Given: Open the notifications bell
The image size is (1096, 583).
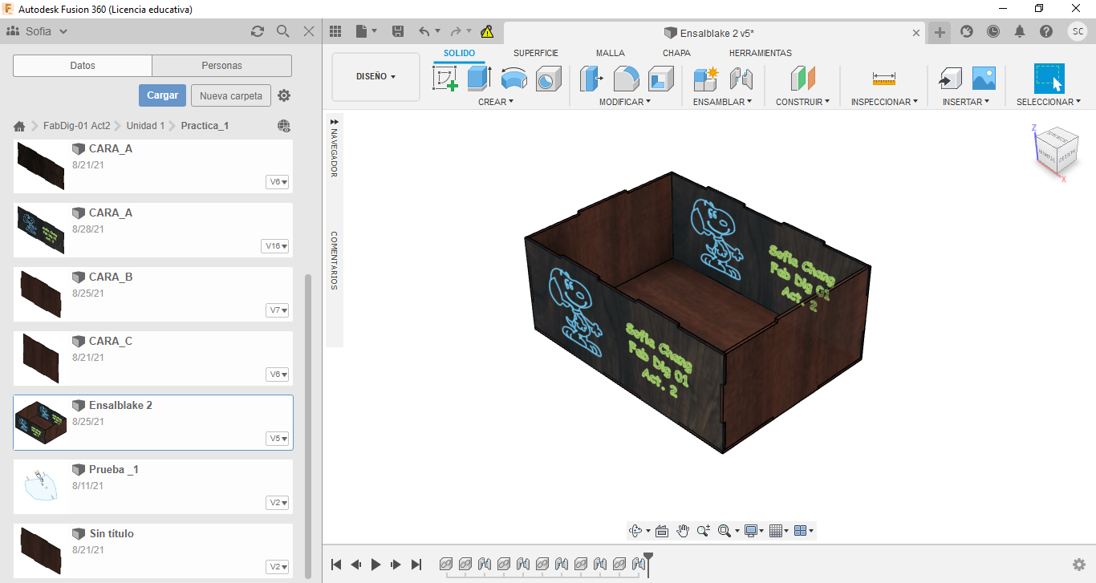Looking at the screenshot, I should [1020, 31].
